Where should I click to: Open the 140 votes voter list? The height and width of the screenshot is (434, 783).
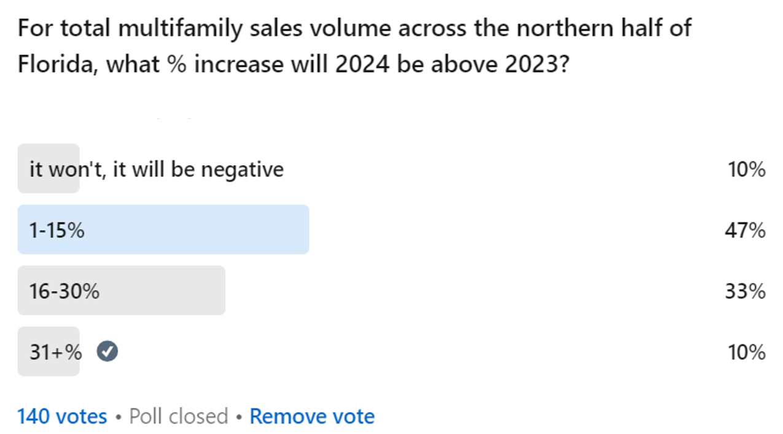tap(62, 416)
